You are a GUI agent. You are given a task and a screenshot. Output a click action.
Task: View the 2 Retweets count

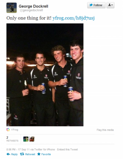tap(12, 139)
